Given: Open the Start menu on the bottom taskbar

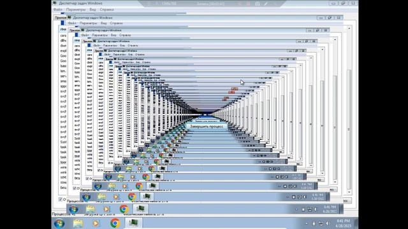Looking at the screenshot, I should (59, 223).
